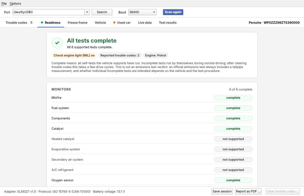Click the "Protocol: ISO 15765-4 (CAN 11/500)" status text
Screen dimensions: 304x196
(65, 192)
